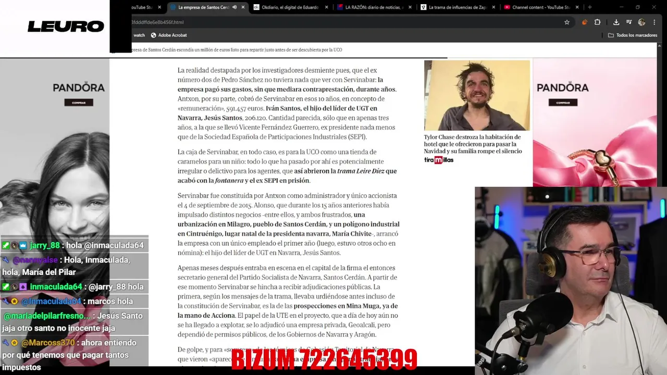Open the Tylor Chase hotel room headline
This screenshot has width=667, height=375.
point(473,144)
